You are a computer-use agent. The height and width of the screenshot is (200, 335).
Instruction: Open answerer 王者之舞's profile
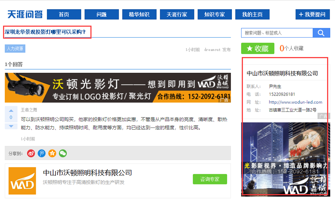(29, 110)
